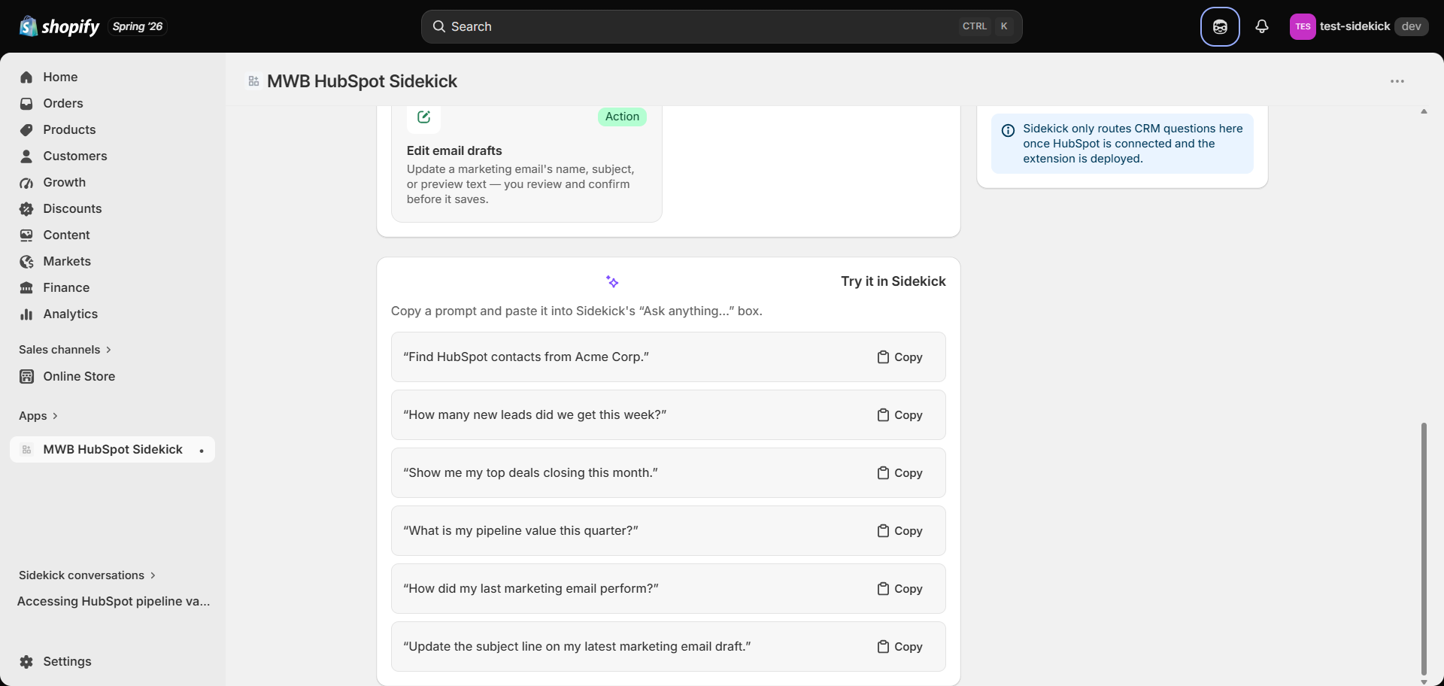Open the Sidekick assistant icon in top bar
Image resolution: width=1444 pixels, height=686 pixels.
tap(1220, 26)
